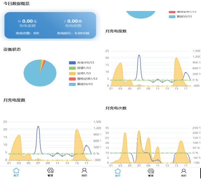
Task: Select yellow peak near day 16 in 月充电次数 chart
Action: pos(181,141)
